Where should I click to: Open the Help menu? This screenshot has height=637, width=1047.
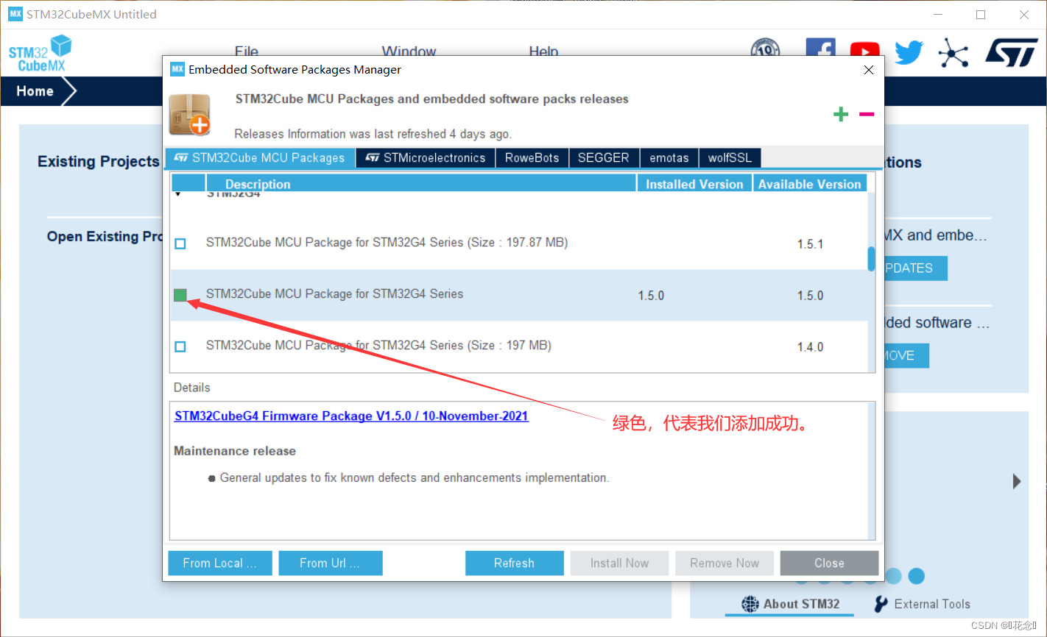click(543, 51)
